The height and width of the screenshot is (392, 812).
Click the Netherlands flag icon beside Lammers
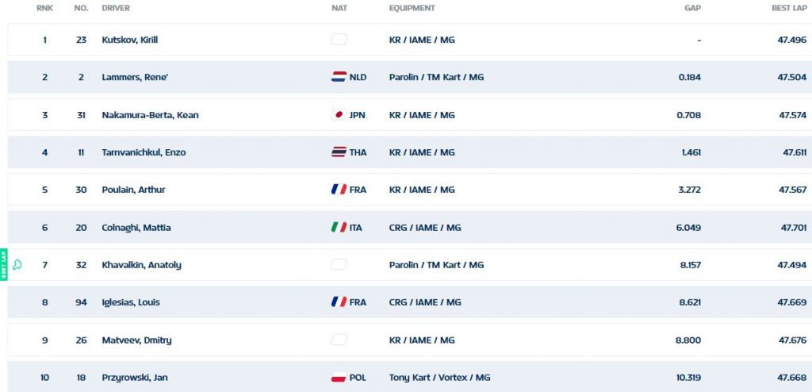339,77
